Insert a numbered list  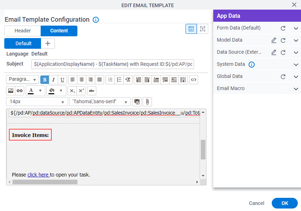119,80
